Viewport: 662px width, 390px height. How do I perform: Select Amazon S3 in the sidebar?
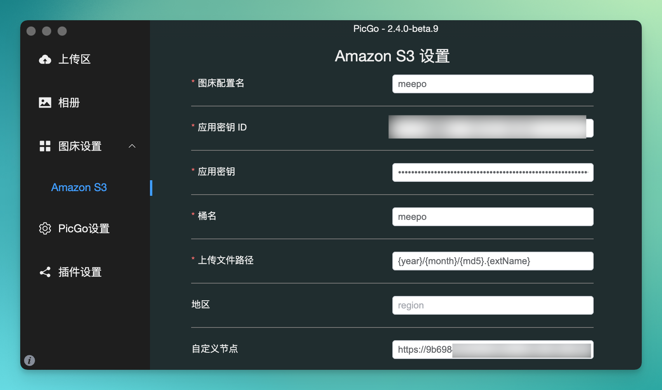click(79, 188)
